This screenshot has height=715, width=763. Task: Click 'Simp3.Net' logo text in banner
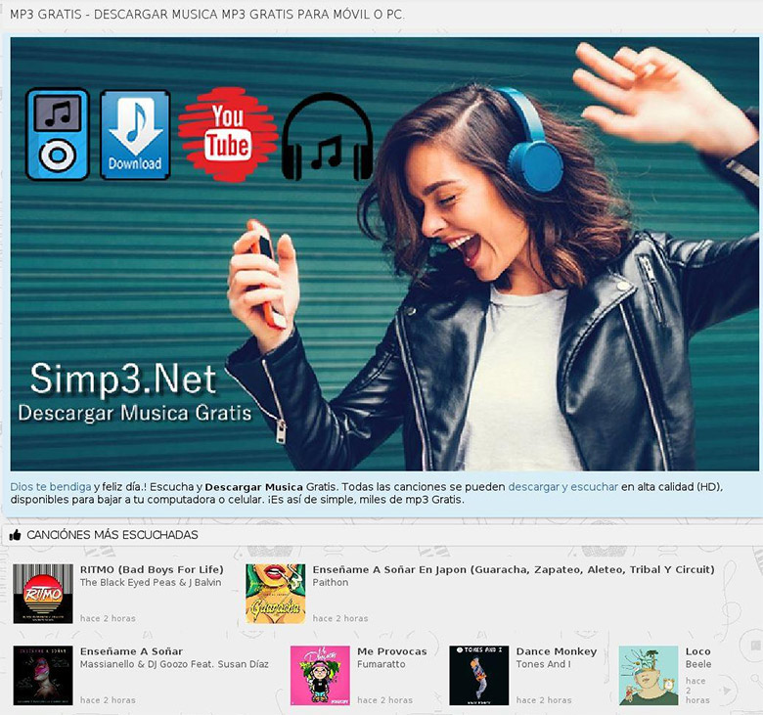click(x=123, y=379)
